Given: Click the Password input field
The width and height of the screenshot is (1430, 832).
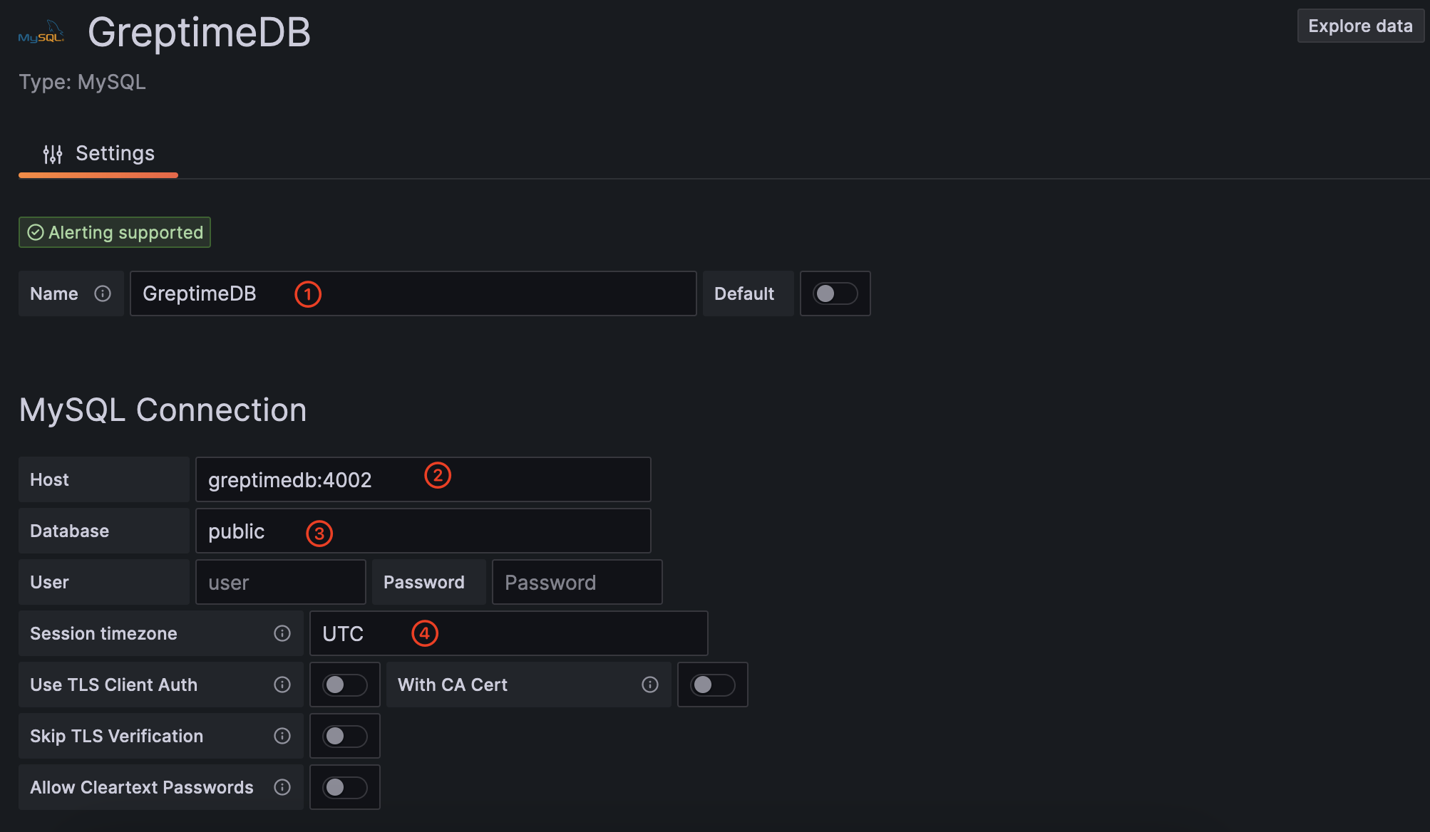Looking at the screenshot, I should coord(577,582).
